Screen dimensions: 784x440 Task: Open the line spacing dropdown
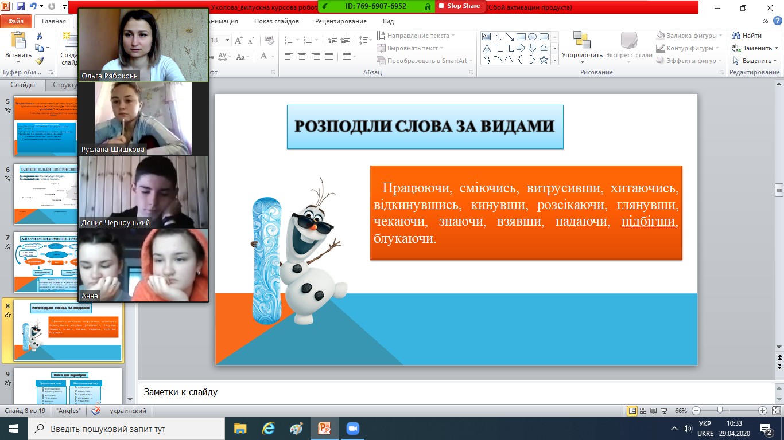[364, 40]
